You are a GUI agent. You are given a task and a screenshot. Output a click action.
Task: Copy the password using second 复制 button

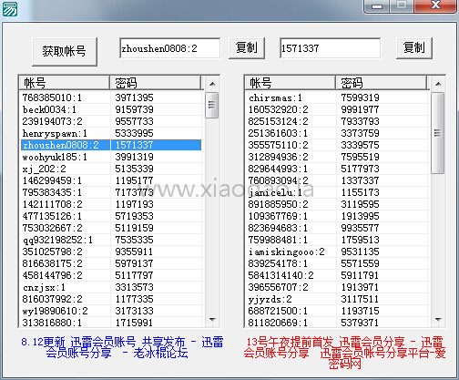(x=414, y=47)
